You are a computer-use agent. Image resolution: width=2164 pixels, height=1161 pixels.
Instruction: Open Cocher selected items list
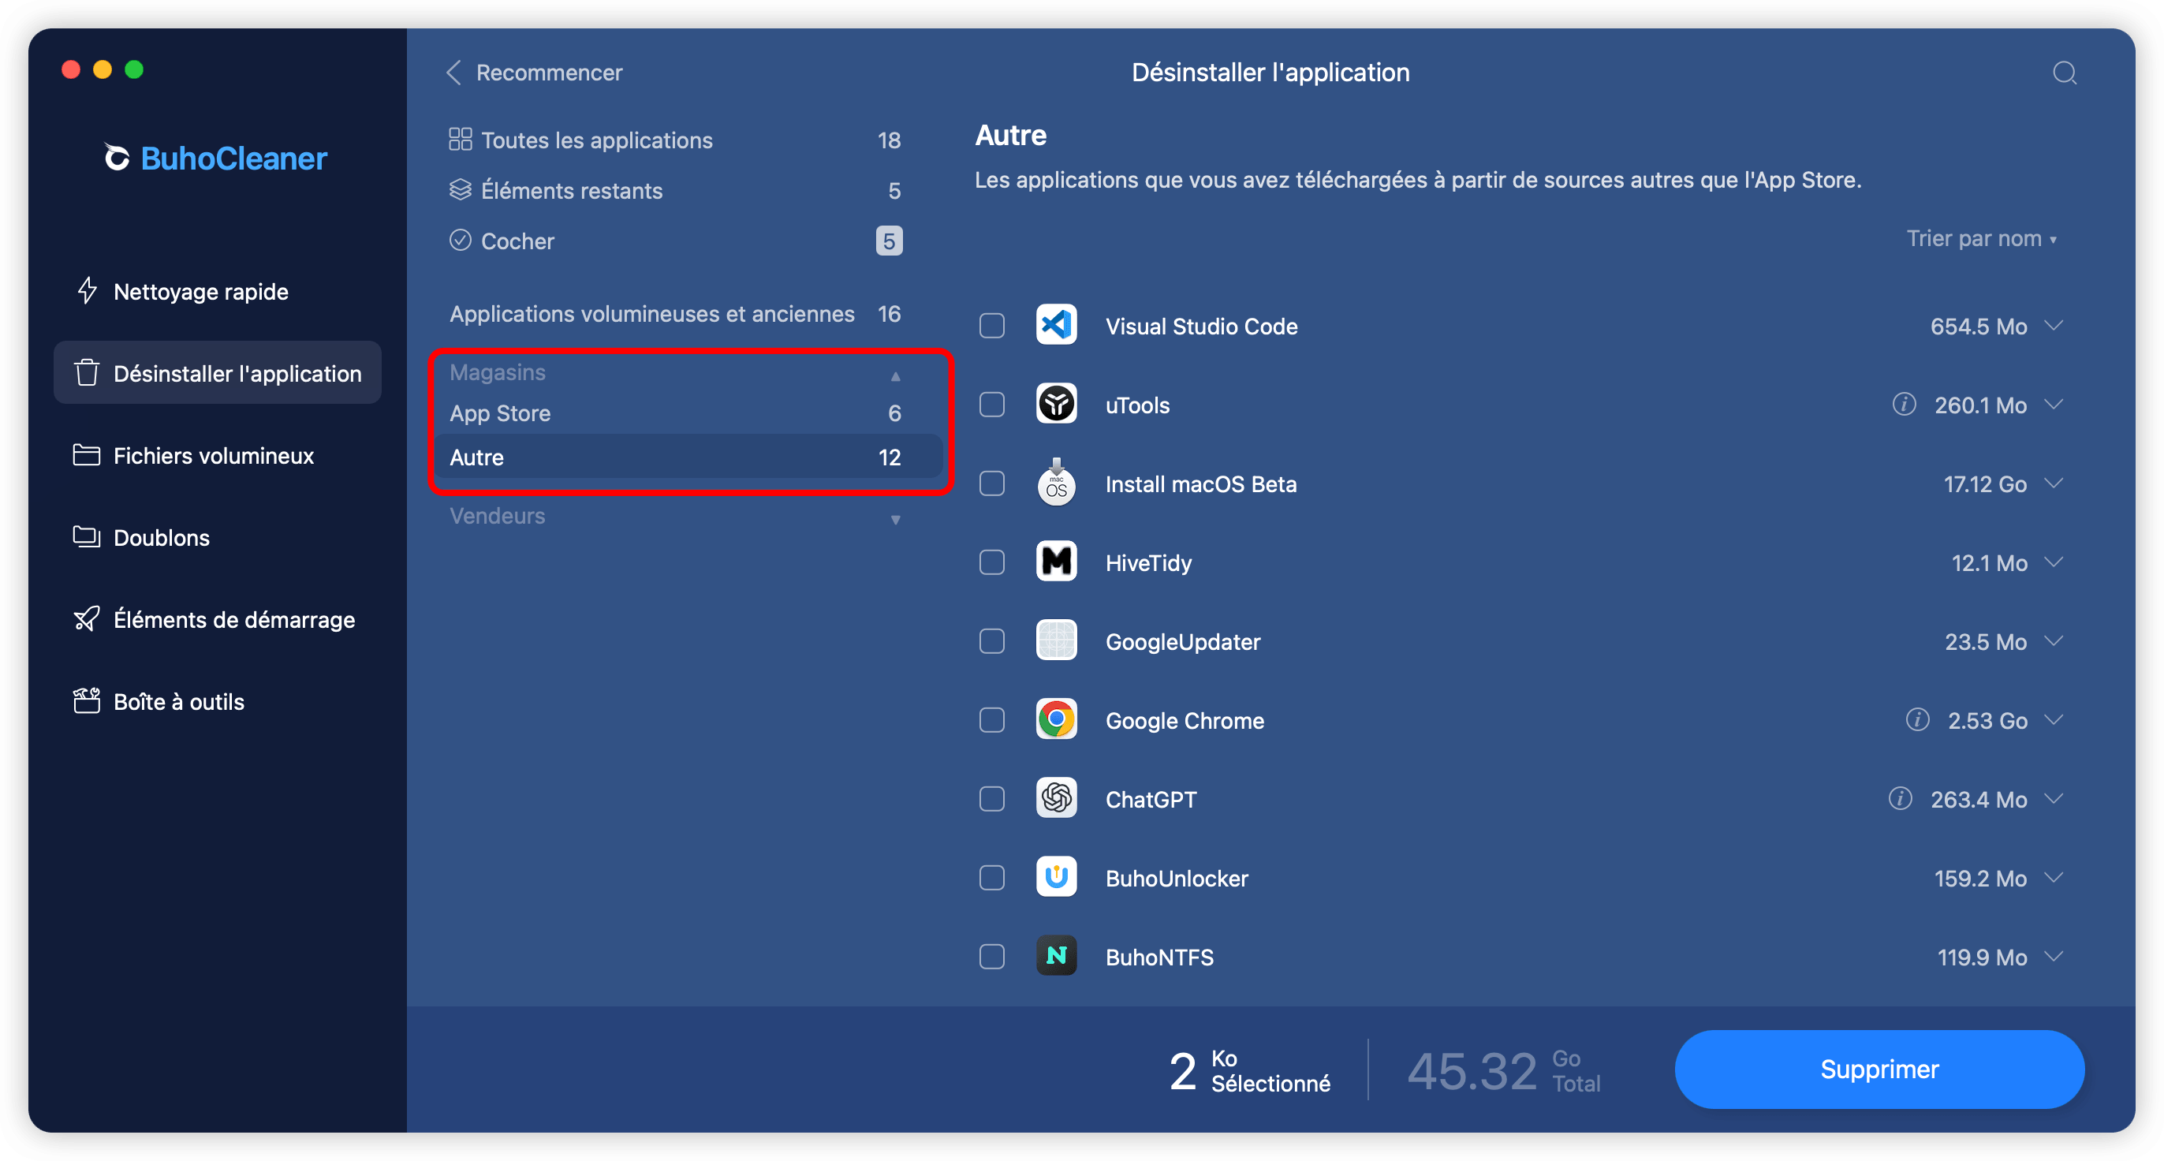[x=674, y=241]
